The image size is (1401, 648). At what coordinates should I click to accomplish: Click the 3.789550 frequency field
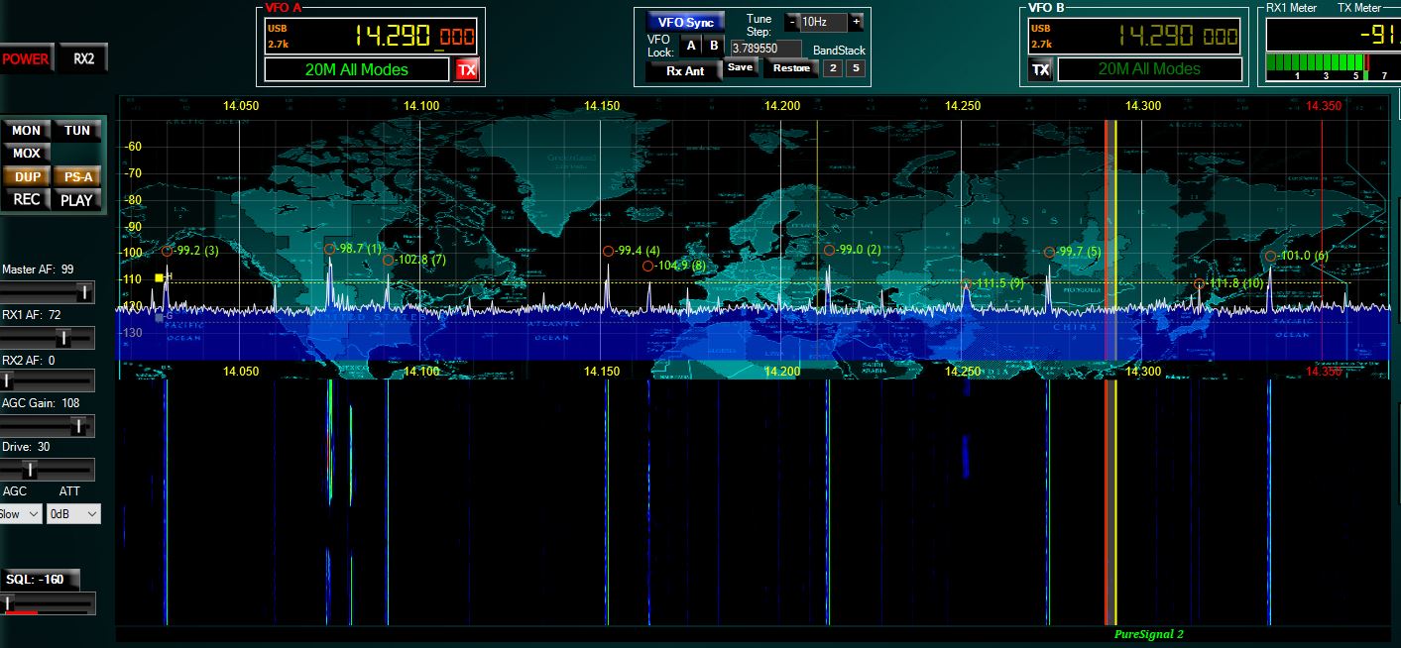pos(765,48)
